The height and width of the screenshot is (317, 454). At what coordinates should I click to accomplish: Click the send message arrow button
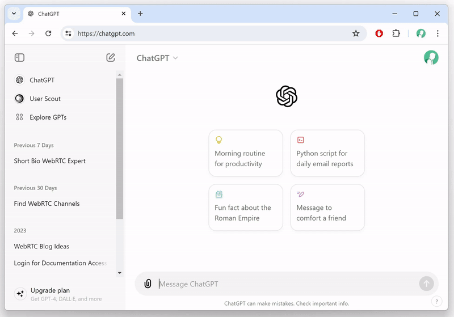pyautogui.click(x=426, y=284)
